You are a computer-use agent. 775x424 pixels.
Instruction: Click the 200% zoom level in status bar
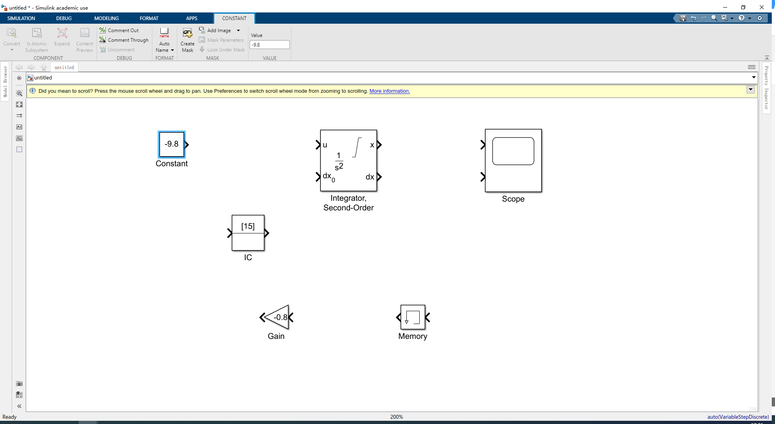[x=397, y=417]
